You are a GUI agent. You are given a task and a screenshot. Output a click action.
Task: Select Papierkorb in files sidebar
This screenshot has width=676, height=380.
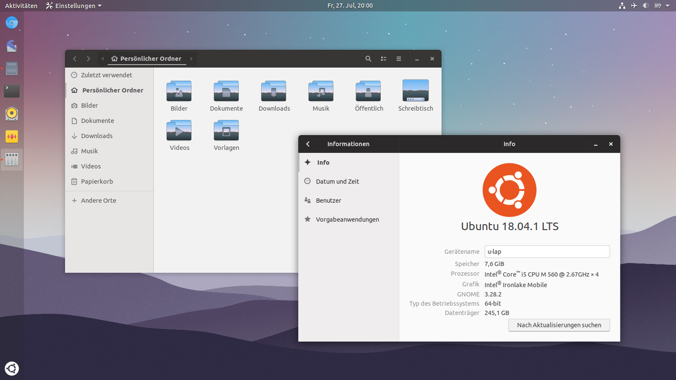click(109, 182)
